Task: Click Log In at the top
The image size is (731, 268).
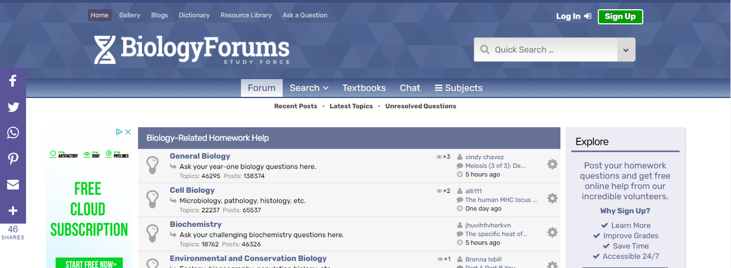Action: [x=573, y=16]
